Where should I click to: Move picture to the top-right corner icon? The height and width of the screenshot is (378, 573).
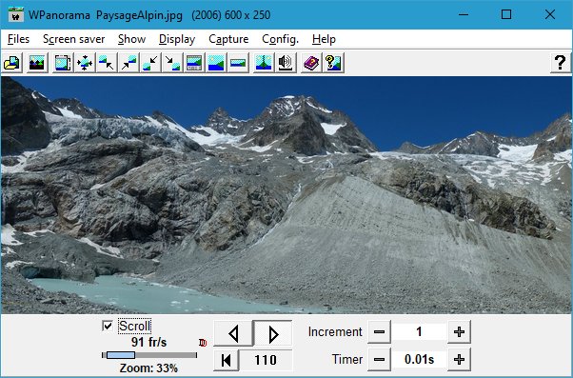(x=128, y=63)
